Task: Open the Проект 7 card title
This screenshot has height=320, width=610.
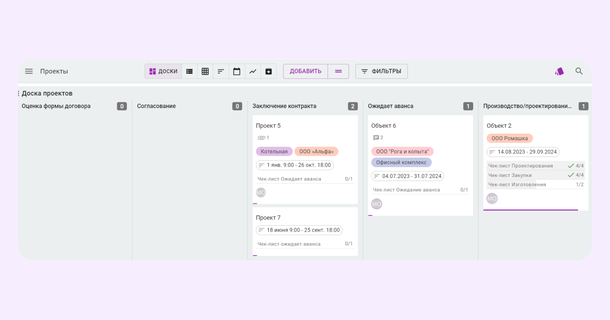Action: [x=268, y=218]
